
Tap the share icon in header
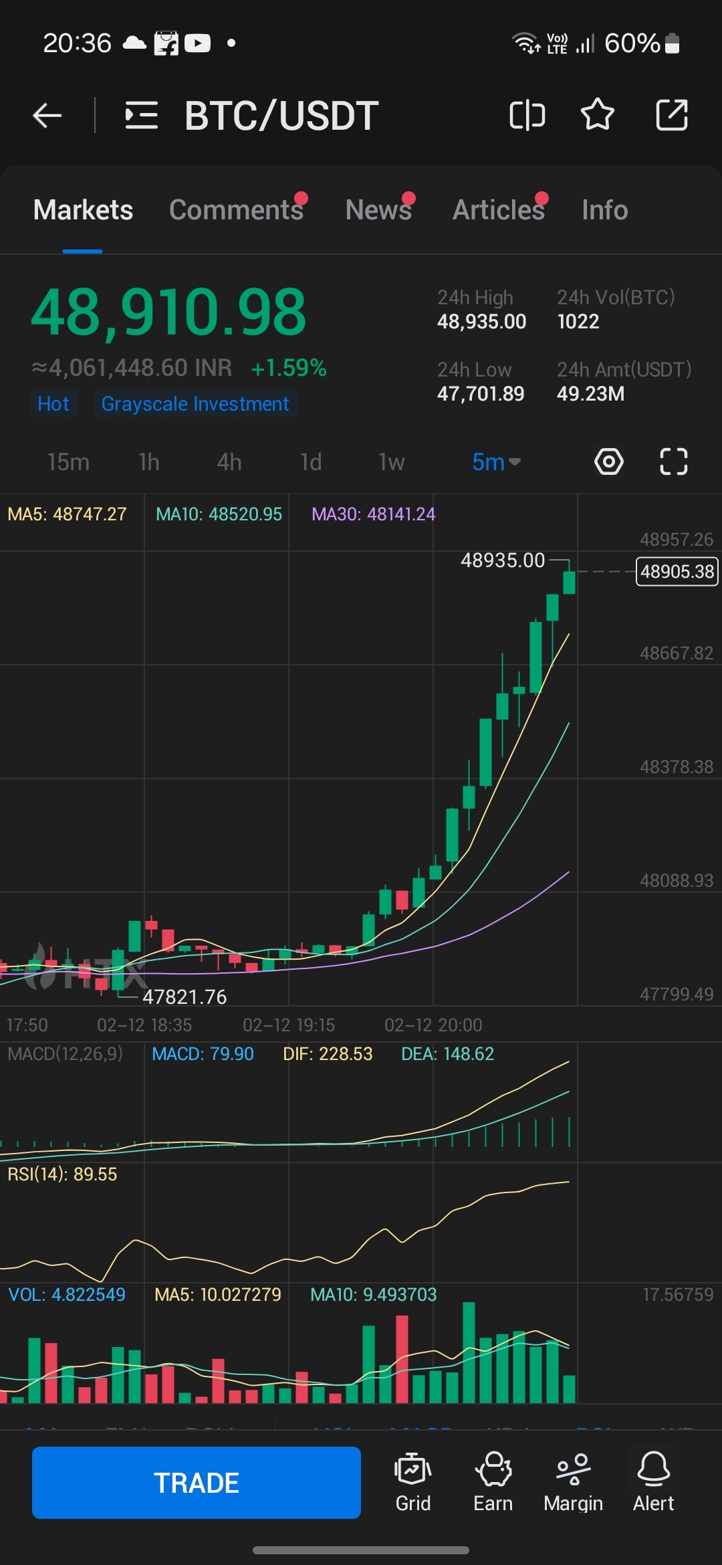671,115
